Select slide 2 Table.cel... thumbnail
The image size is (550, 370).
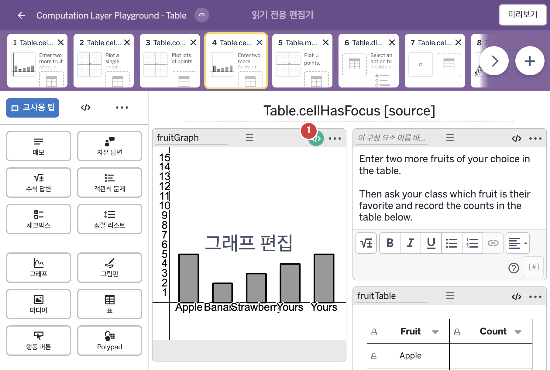click(x=104, y=61)
